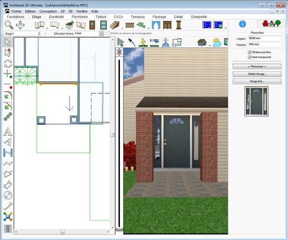Select the text A tool
This screenshot has height=240, width=288.
(x=8, y=132)
